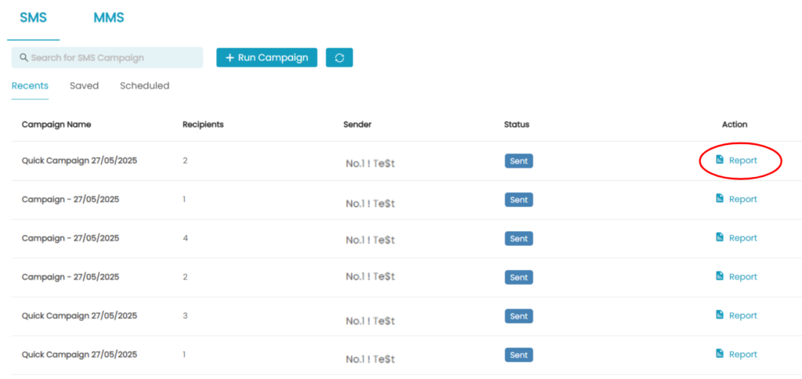Focus the Search for SMS Campaign field
This screenshot has height=379, width=802.
tap(107, 58)
